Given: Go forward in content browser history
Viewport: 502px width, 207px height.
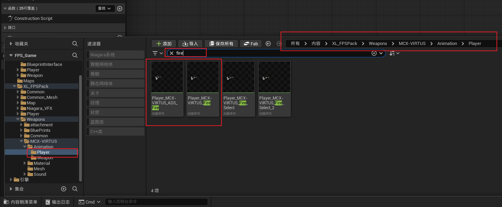Looking at the screenshot, I should tap(280, 44).
